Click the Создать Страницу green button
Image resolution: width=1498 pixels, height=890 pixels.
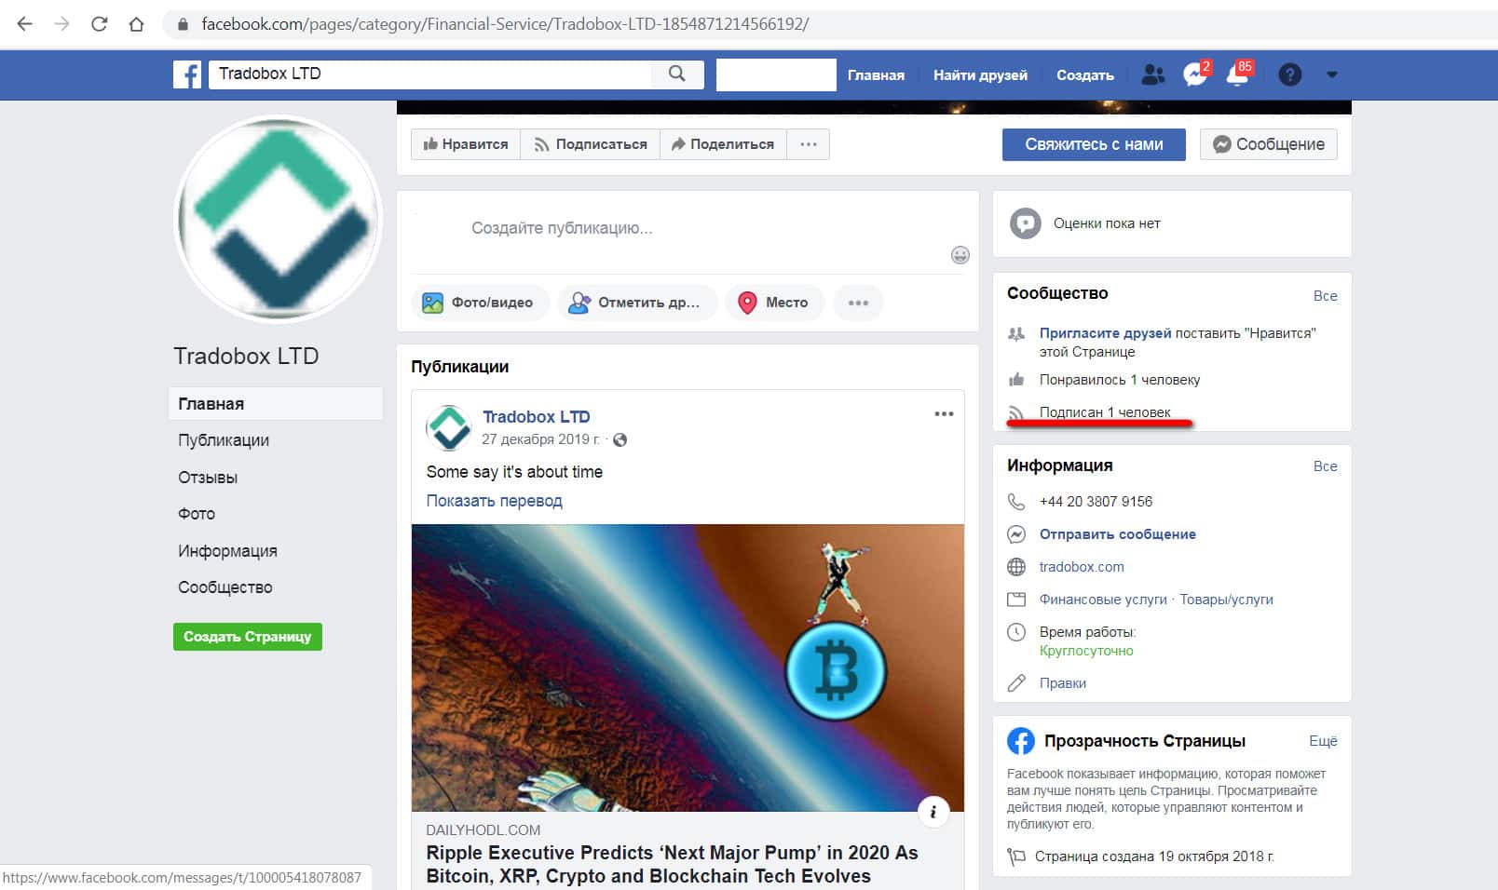248,637
